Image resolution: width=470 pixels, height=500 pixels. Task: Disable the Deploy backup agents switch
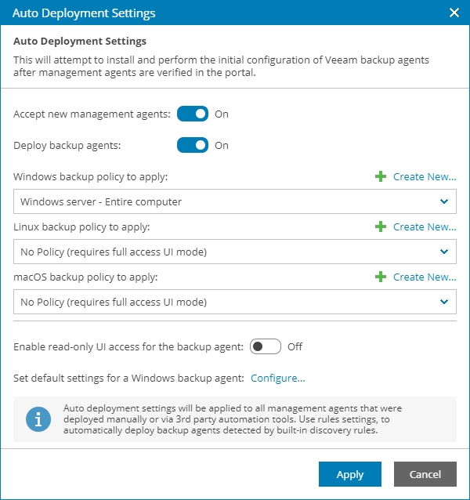coord(193,145)
